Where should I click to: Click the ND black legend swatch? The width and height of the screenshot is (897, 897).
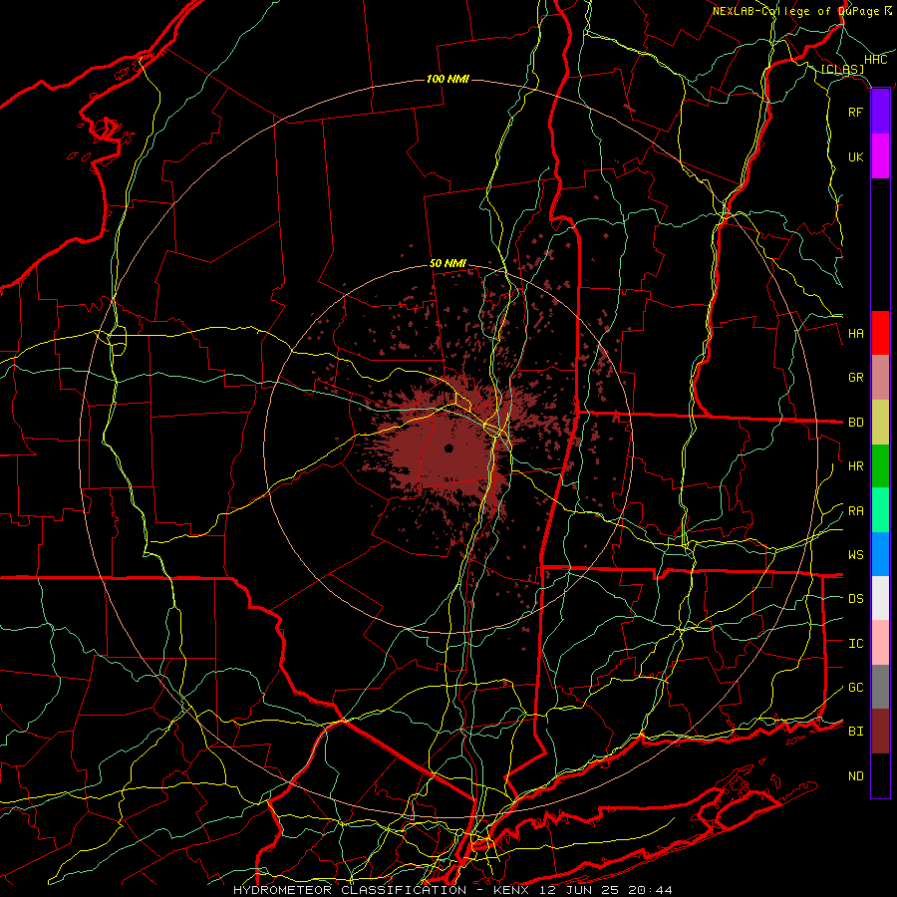880,775
